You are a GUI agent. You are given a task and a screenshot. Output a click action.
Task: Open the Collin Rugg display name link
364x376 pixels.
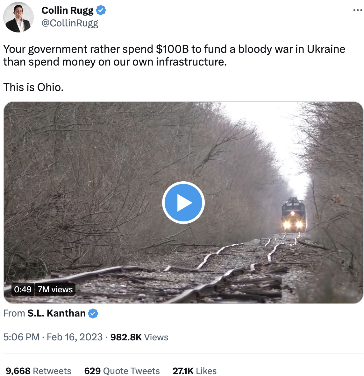(x=68, y=10)
